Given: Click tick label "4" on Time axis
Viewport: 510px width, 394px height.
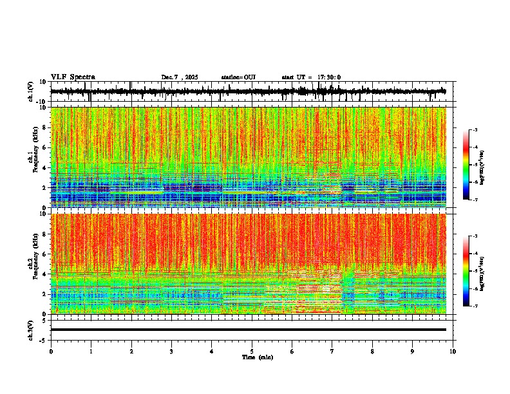Looking at the screenshot, I should (x=211, y=352).
